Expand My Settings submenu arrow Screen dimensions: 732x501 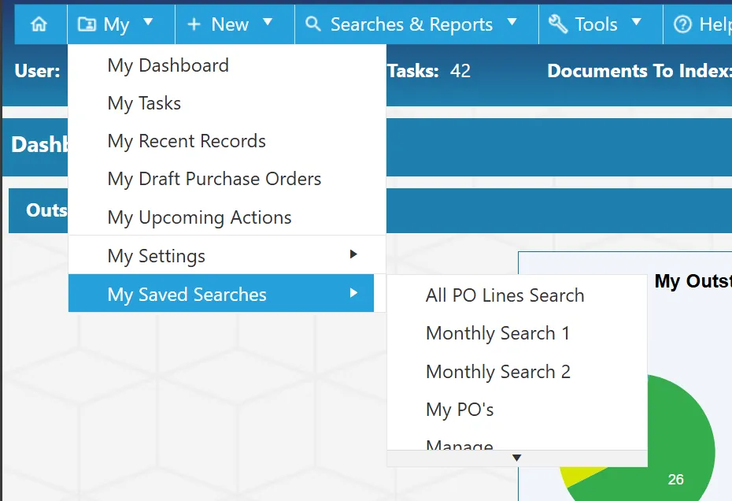[353, 254]
